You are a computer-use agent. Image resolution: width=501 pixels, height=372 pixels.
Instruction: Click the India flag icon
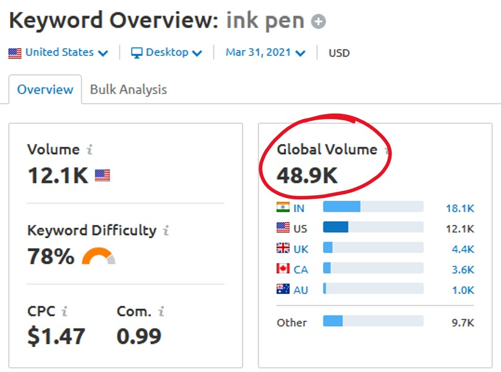click(x=283, y=207)
